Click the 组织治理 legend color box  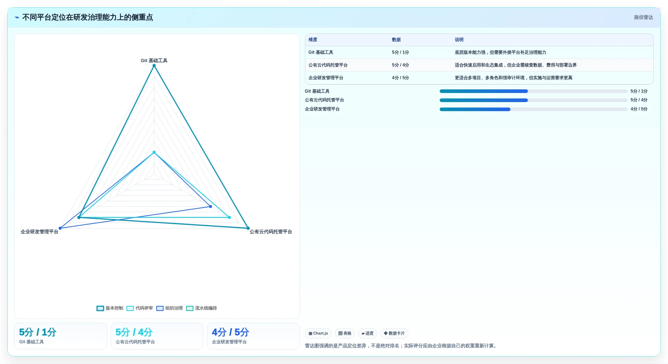[160, 308]
